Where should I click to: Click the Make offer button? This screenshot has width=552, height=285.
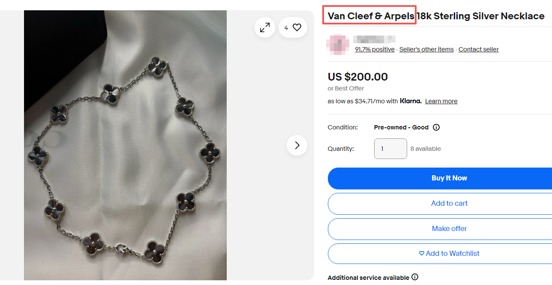440,229
